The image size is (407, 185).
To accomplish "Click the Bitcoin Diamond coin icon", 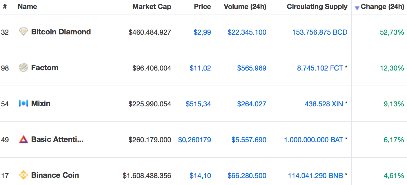I will [23, 32].
